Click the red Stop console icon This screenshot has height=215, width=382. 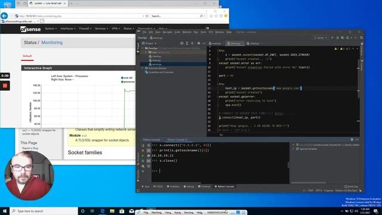143,150
